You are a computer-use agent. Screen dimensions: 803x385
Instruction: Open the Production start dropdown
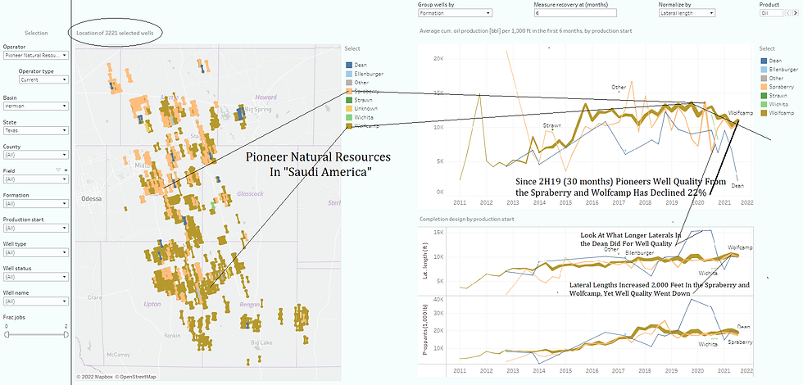click(x=35, y=228)
